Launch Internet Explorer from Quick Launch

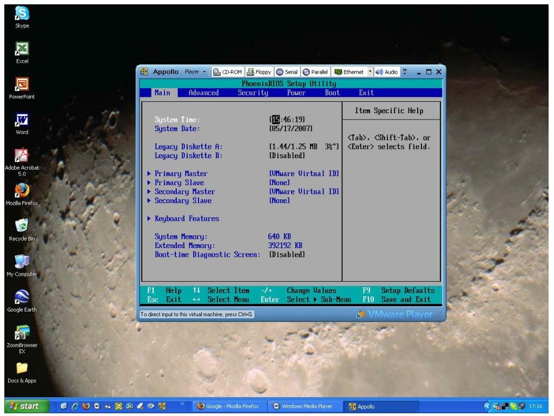[75, 406]
